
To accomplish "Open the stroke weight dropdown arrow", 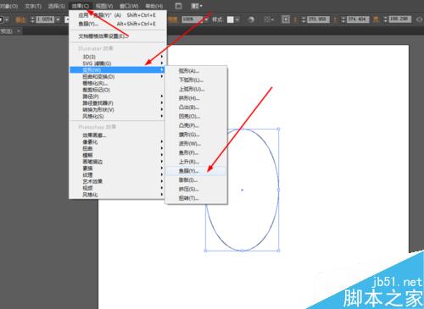I will [58, 19].
